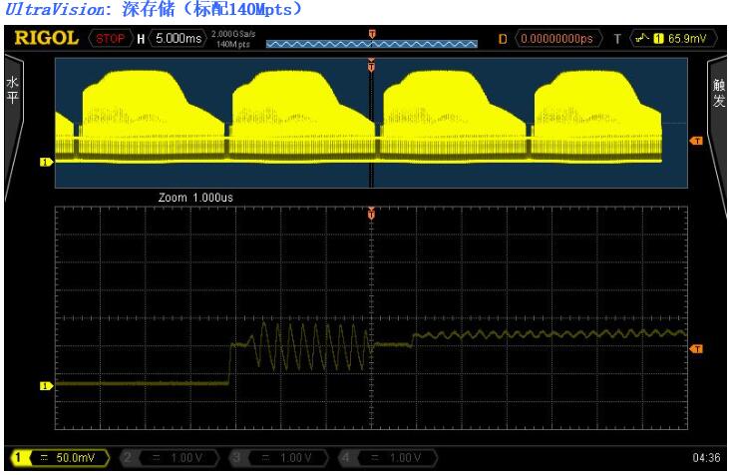Click channel 1 ground marker in overview
Image resolution: width=729 pixels, height=475 pixels.
(45, 160)
